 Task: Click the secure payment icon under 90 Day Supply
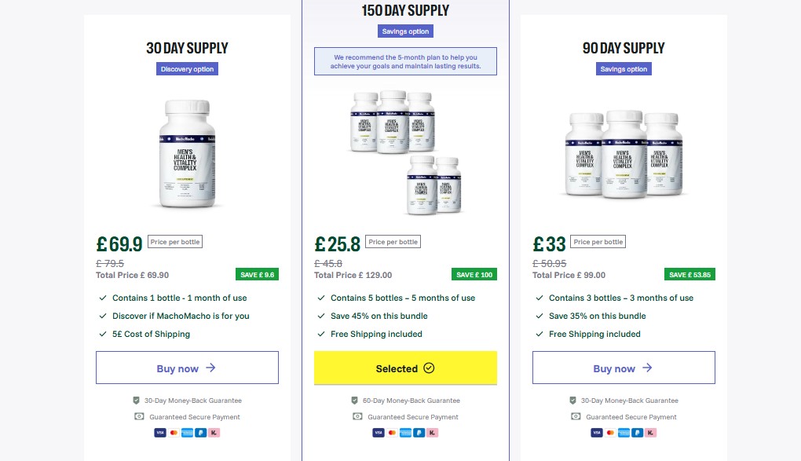pos(576,417)
